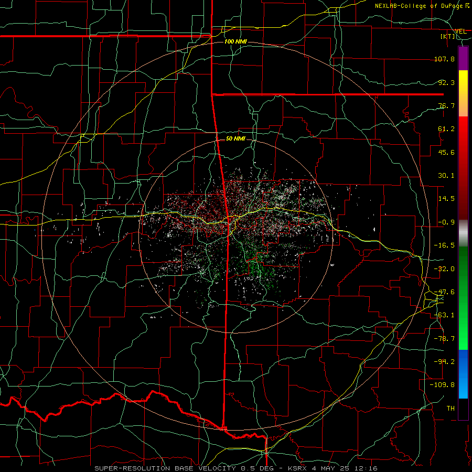Select the -16.5 scale value
The height and width of the screenshot is (472, 472).
pyautogui.click(x=444, y=245)
